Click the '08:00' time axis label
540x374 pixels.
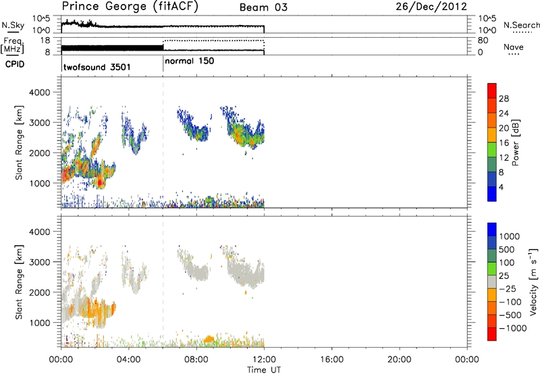[196, 360]
